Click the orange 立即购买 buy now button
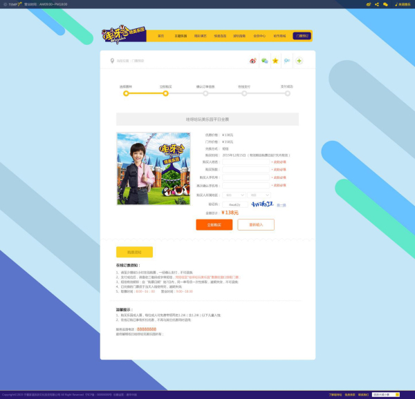 point(214,224)
